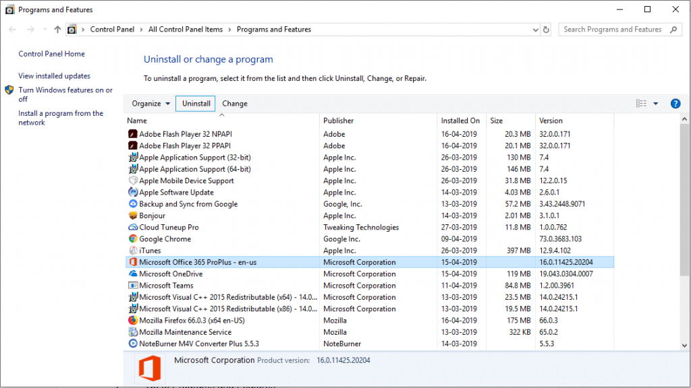The image size is (691, 388).
Task: Click the Windows Defender shield icon in sidebar
Action: [x=9, y=90]
